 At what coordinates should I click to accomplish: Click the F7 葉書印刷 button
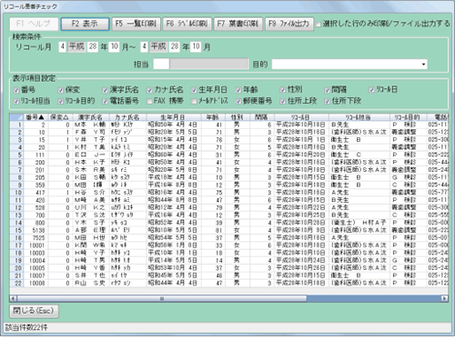[238, 24]
